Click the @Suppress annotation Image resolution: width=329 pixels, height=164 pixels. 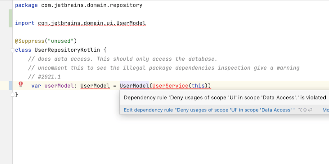tap(29, 41)
